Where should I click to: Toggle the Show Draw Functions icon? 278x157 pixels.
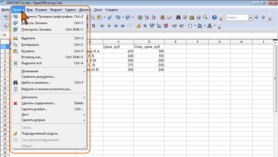click(x=169, y=17)
